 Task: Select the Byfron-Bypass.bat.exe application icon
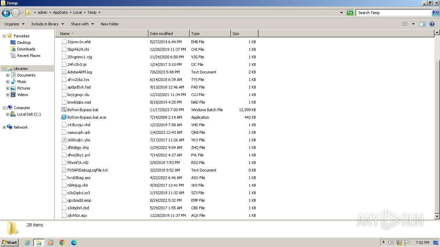point(64,117)
